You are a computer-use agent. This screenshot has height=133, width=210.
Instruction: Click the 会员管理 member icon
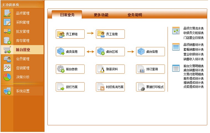pos(7,59)
